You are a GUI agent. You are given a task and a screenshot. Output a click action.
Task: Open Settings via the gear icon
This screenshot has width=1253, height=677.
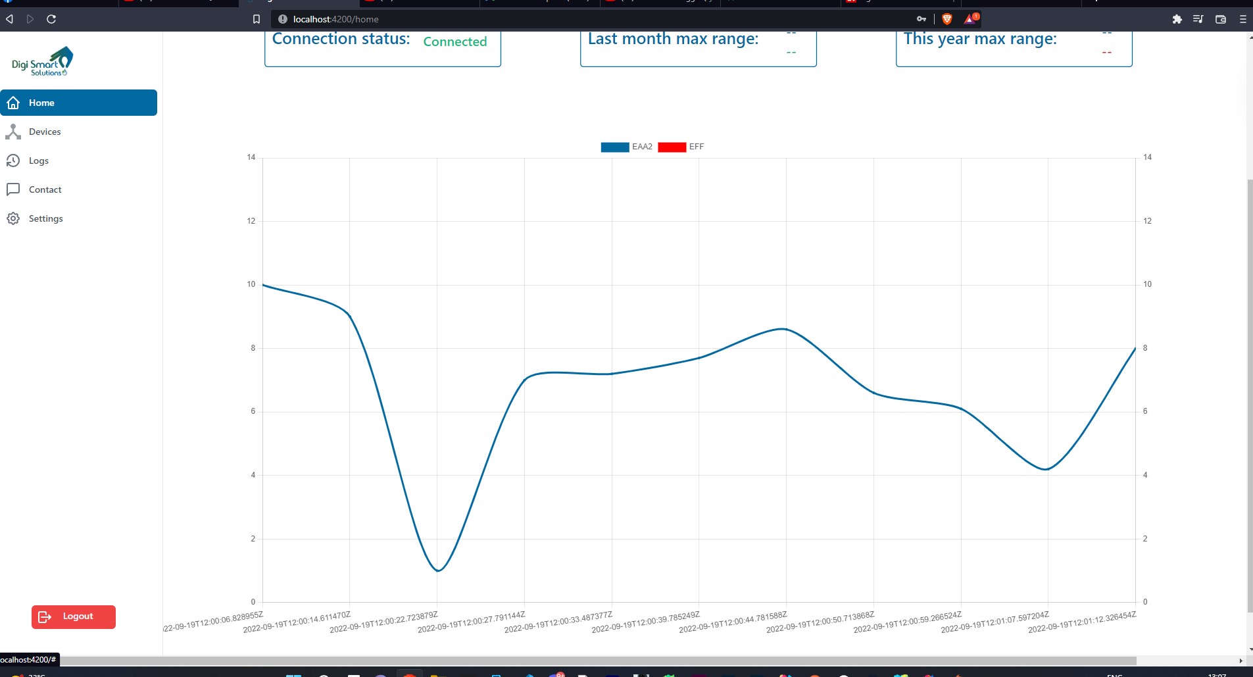pyautogui.click(x=13, y=218)
